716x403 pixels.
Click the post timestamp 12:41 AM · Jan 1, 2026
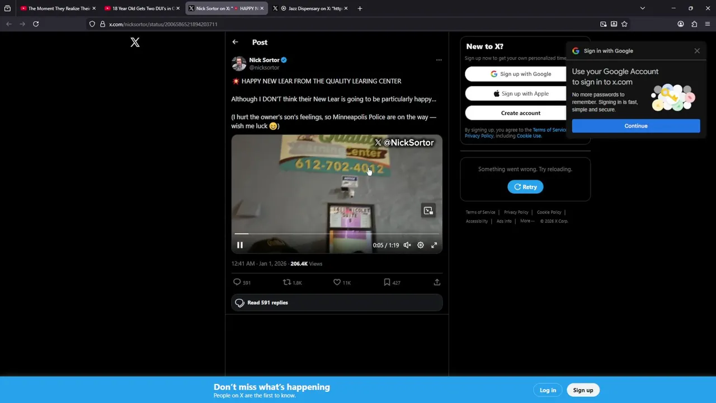259,264
